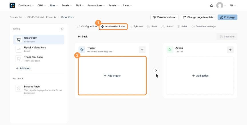
Task: Expand the Automations menu
Action: coord(96,5)
